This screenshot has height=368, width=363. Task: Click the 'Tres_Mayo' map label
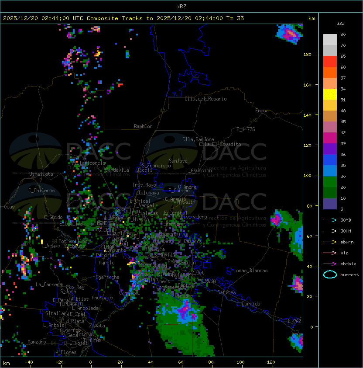tap(144, 185)
